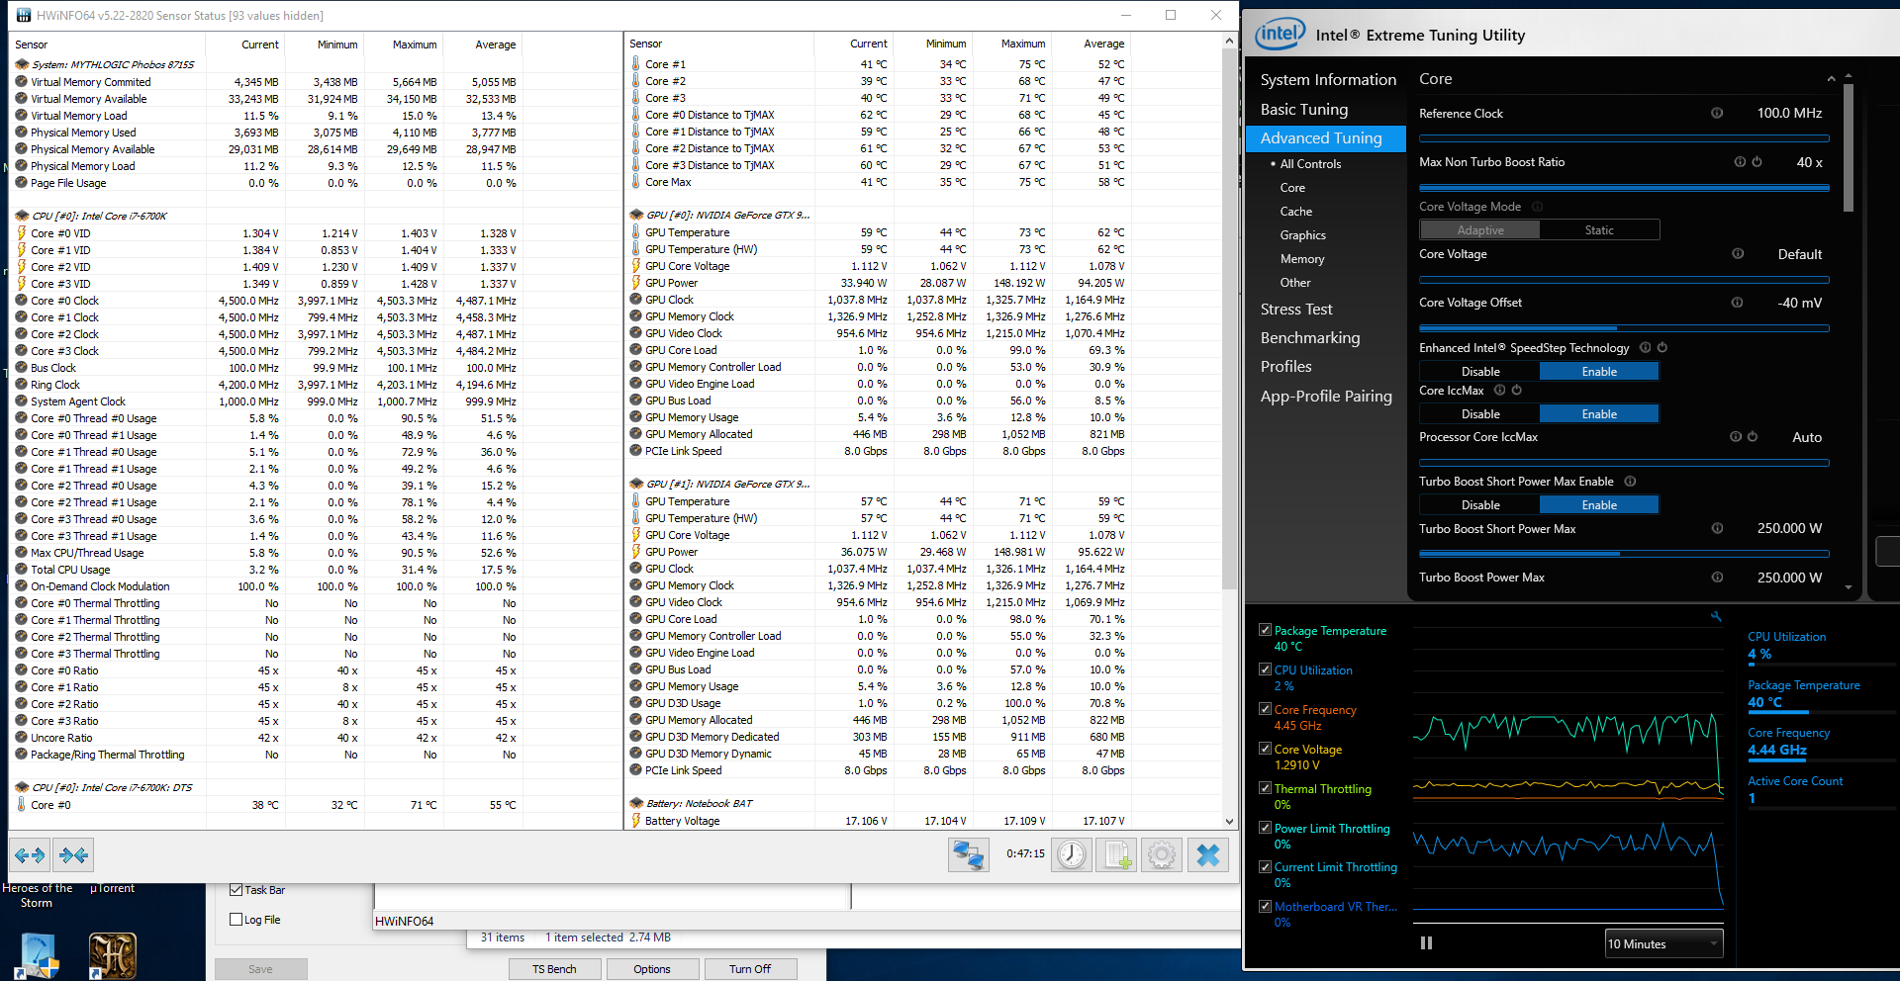Screen dimensions: 1900x981
Task: Click power icon for Processor Core IccMax
Action: pyautogui.click(x=1753, y=436)
